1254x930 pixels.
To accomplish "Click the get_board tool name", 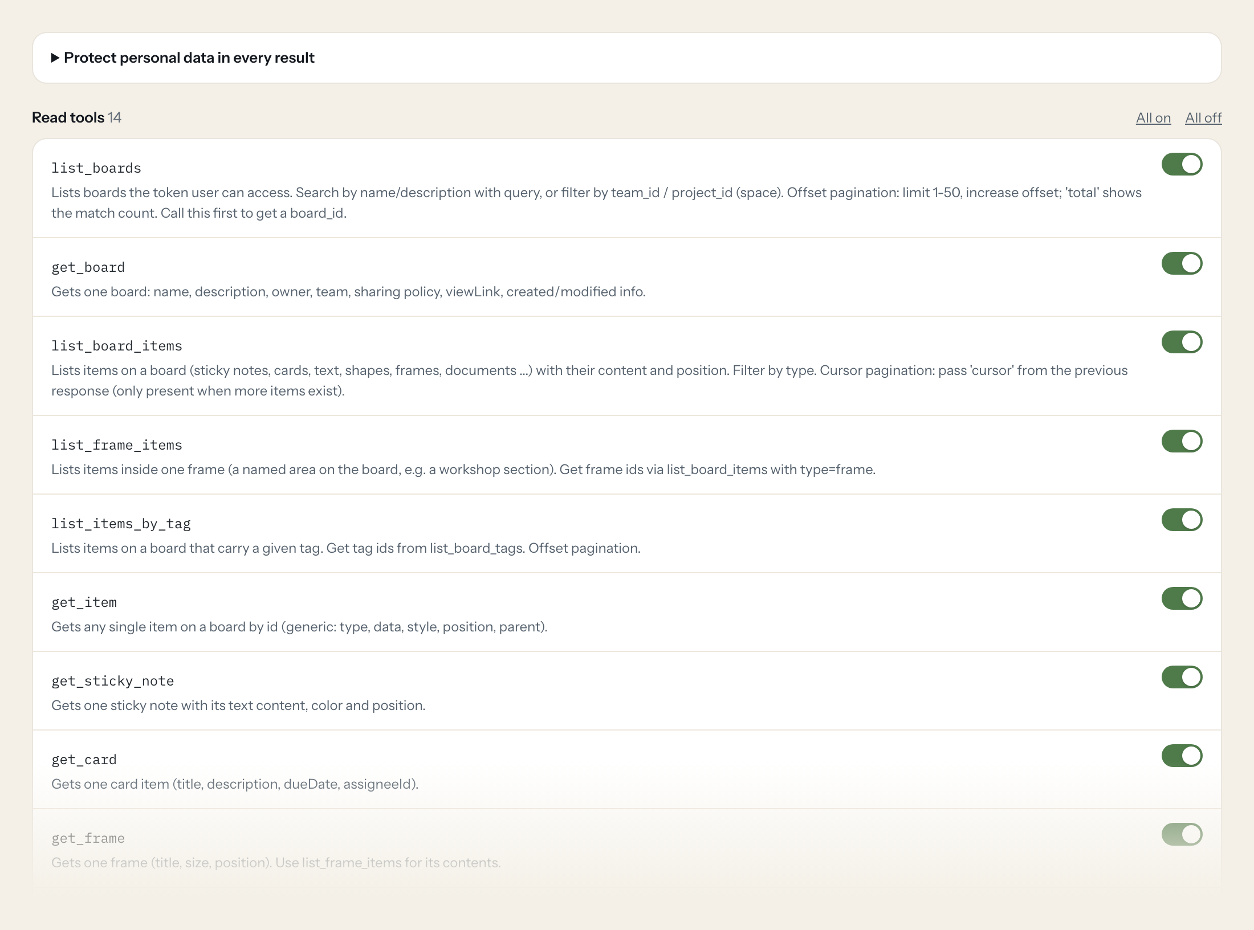I will click(x=88, y=267).
